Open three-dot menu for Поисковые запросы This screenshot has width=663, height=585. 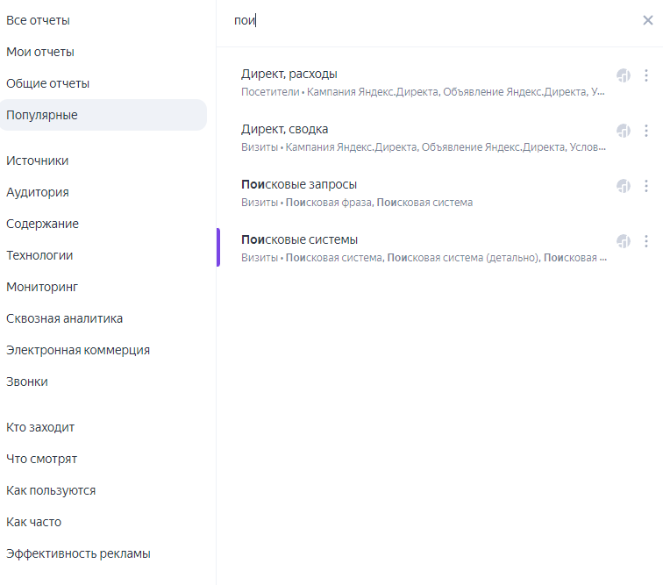click(646, 186)
